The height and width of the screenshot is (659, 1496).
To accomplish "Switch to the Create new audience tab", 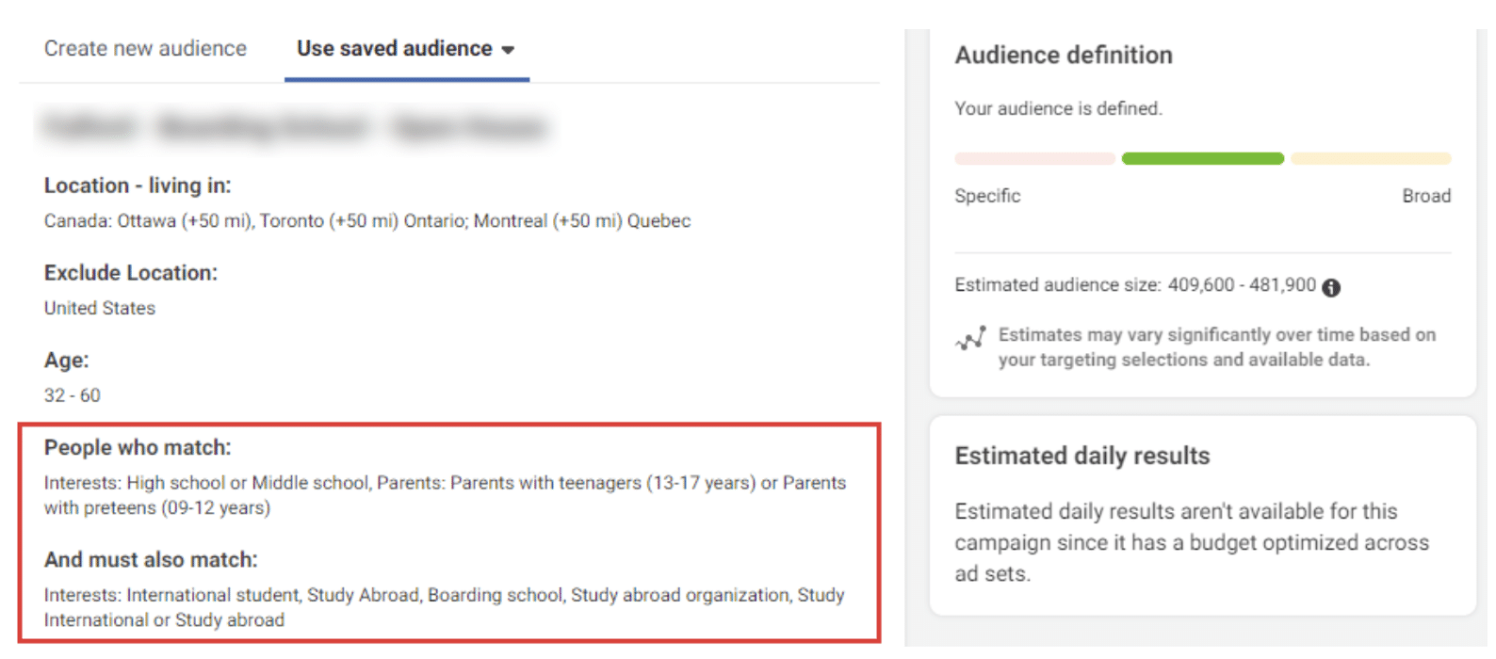I will point(145,48).
